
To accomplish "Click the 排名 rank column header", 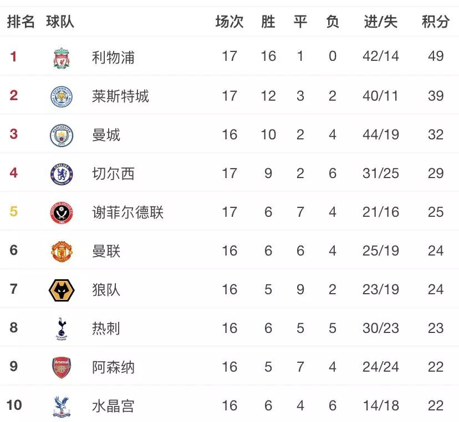I will [x=21, y=22].
